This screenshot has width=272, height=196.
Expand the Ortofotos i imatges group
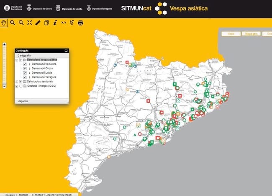tap(17, 86)
